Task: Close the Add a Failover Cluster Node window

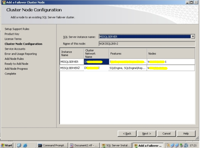Action: coord(196,2)
